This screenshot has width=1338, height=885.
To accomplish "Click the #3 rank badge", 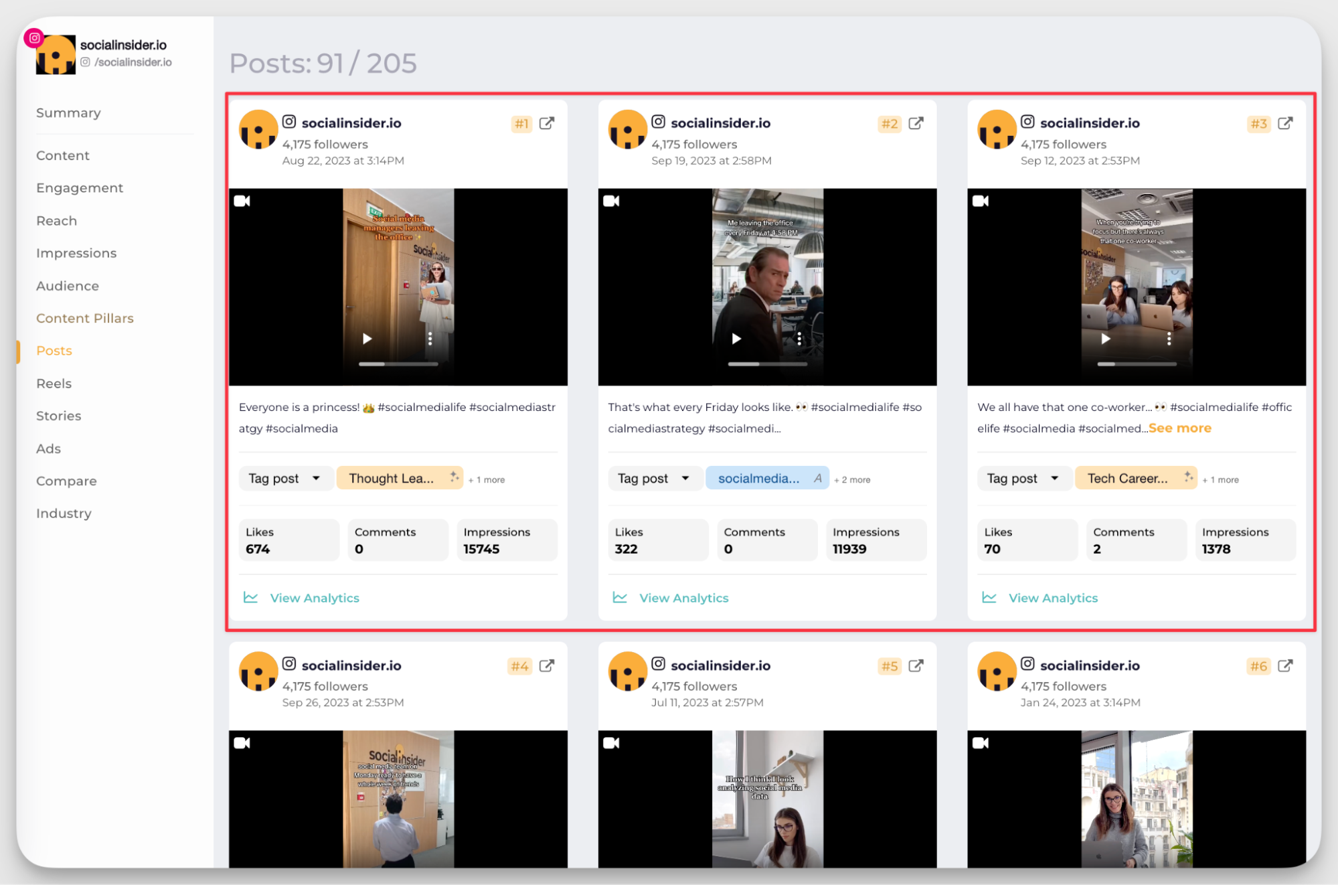I will click(1259, 124).
